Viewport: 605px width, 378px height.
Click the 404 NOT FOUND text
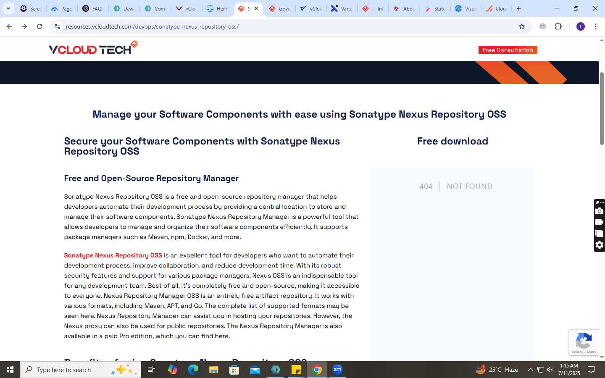tap(456, 186)
